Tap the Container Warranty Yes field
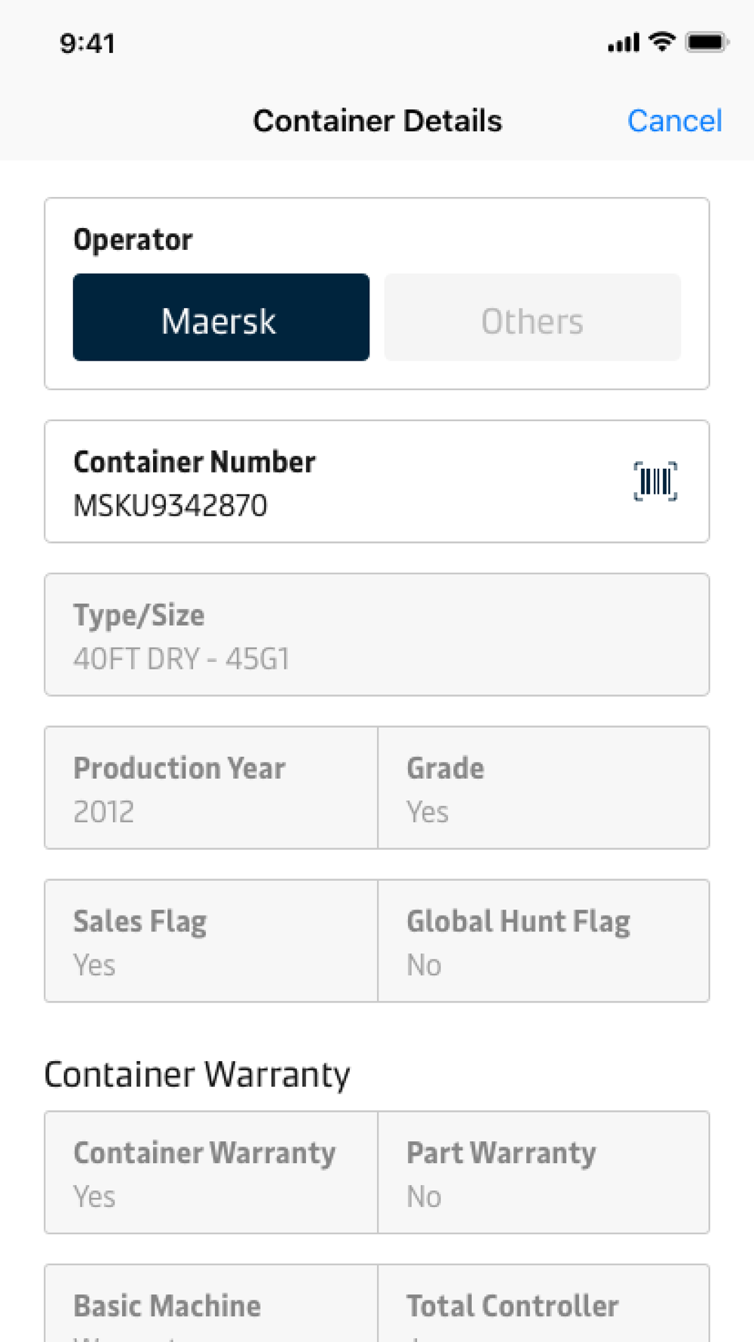This screenshot has height=1342, width=754. [x=211, y=1173]
